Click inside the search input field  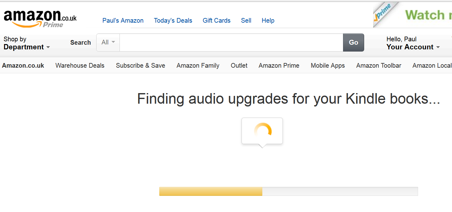coord(231,42)
